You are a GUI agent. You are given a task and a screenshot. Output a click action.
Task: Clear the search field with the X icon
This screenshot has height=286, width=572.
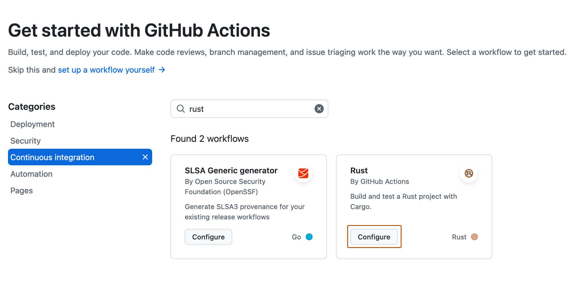[319, 109]
